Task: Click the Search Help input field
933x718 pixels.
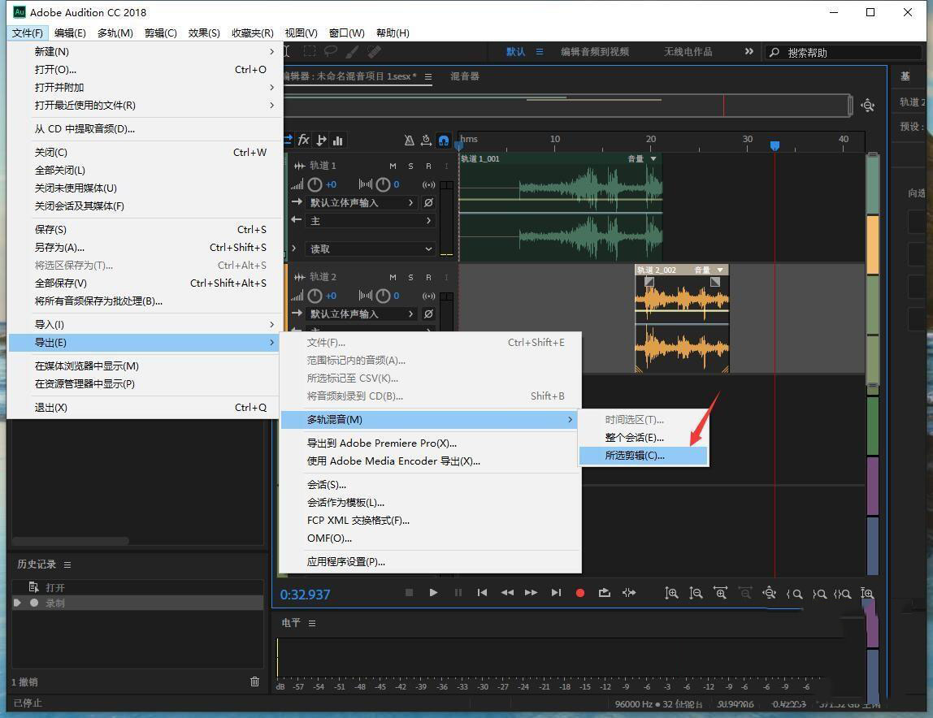Action: (x=843, y=52)
